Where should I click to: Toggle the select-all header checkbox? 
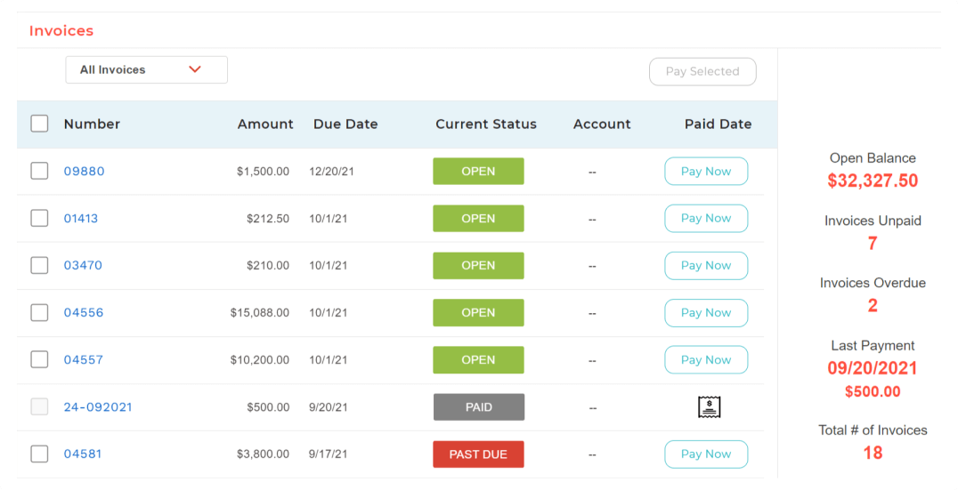pyautogui.click(x=39, y=124)
